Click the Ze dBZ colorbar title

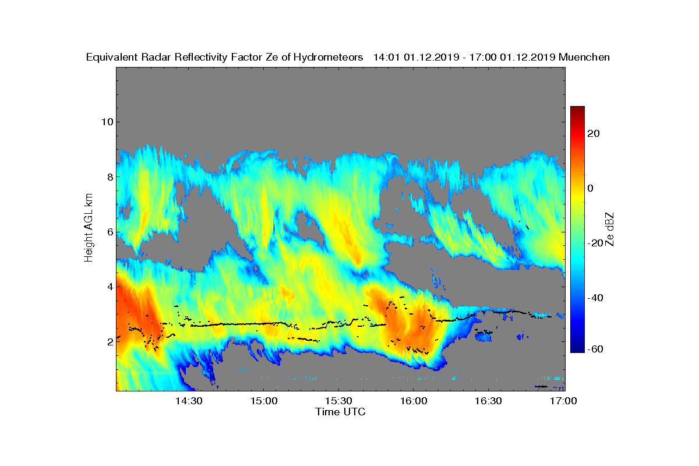coord(610,229)
